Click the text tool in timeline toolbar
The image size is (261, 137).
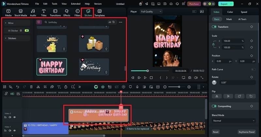click(59, 87)
